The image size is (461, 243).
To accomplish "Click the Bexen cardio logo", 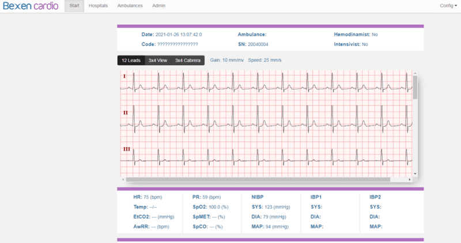I will [x=29, y=6].
